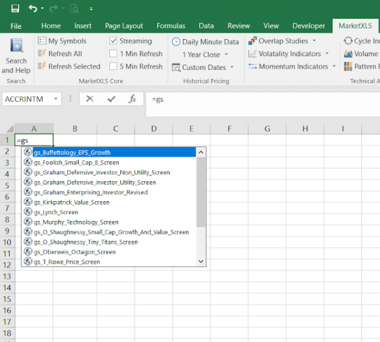Click the Overlap Studies icon

(x=253, y=41)
